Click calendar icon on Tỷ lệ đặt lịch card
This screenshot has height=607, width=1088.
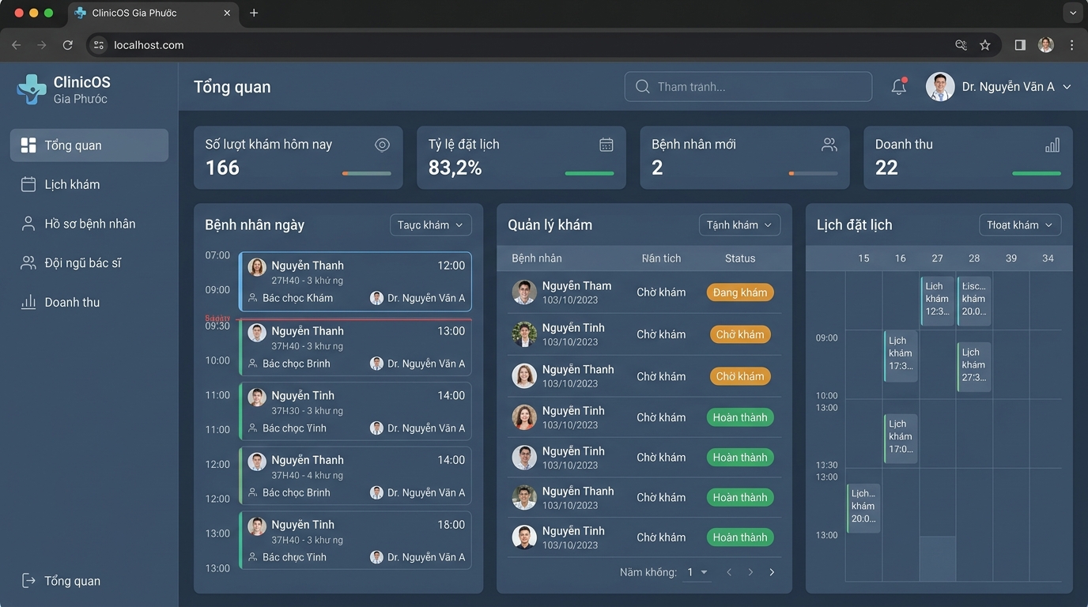[606, 145]
